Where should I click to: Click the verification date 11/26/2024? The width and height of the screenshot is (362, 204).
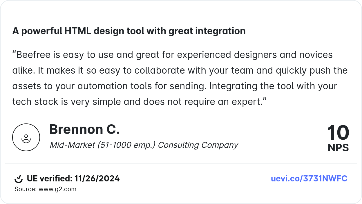97,178
